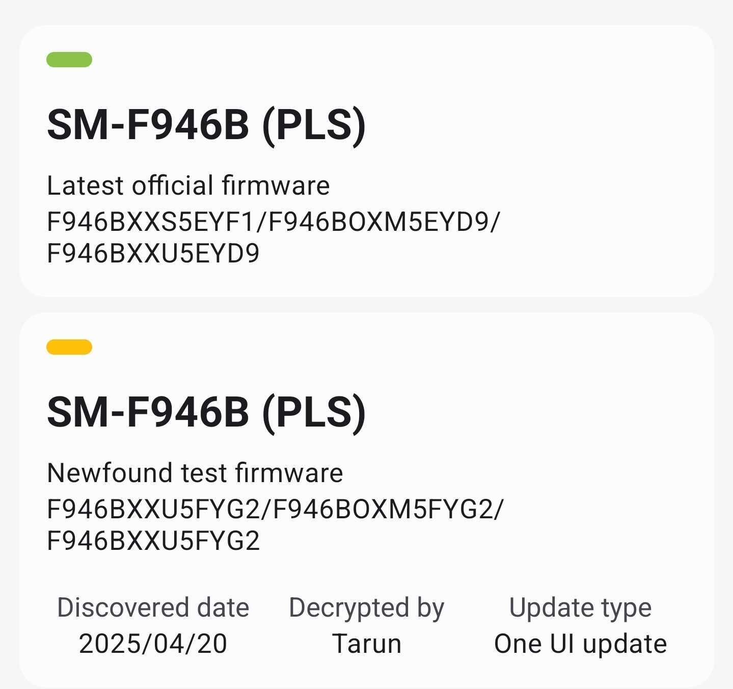
Task: Click the "Newfound test firmware" label
Action: click(195, 473)
